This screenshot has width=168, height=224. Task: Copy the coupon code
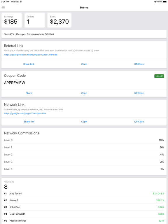coord(84,93)
